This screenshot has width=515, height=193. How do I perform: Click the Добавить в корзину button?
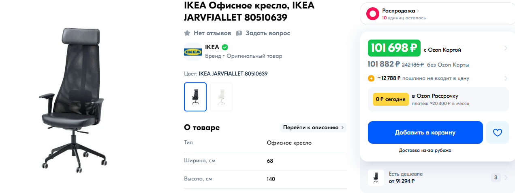coord(425,132)
